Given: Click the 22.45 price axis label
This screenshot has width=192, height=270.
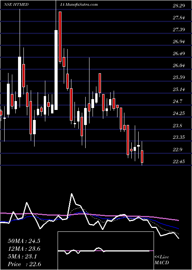Looking at the screenshot, I should pyautogui.click(x=179, y=161).
